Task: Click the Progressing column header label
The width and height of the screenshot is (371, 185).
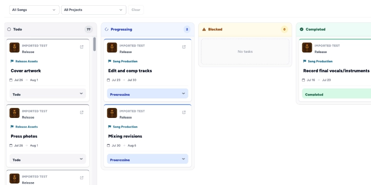Action: click(122, 29)
